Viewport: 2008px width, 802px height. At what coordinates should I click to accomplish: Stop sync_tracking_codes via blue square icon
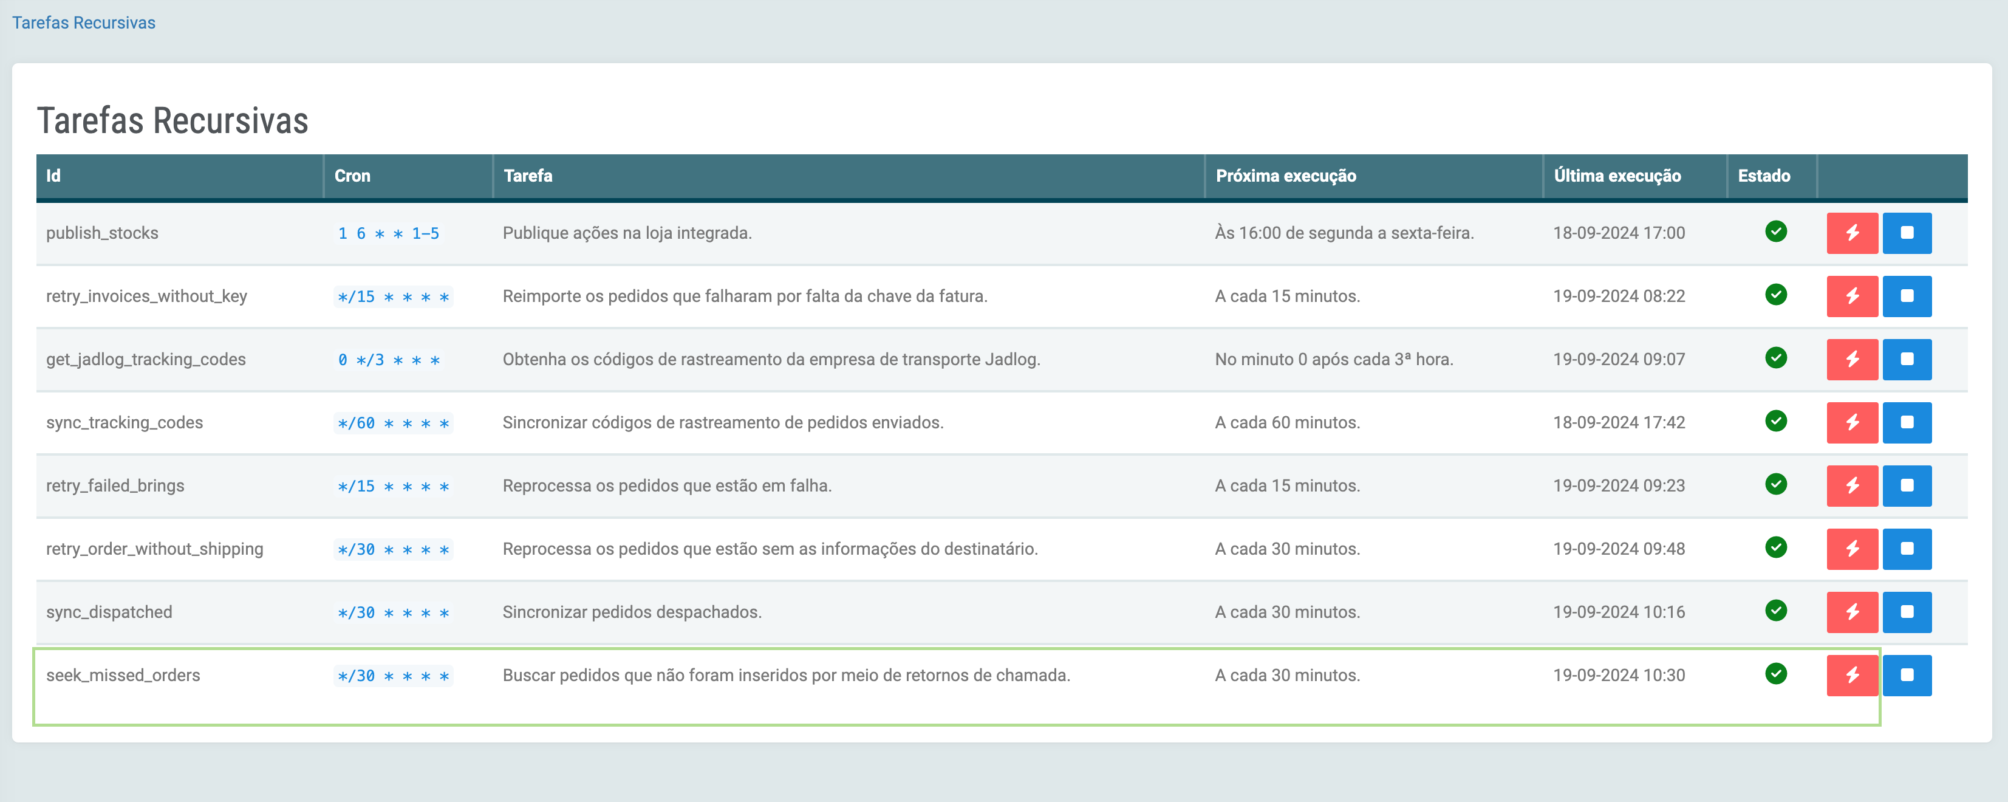[x=1907, y=422]
